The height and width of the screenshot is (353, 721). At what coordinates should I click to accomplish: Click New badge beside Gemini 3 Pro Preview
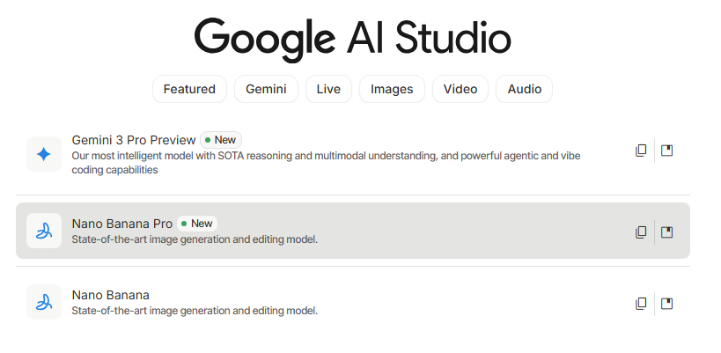221,140
